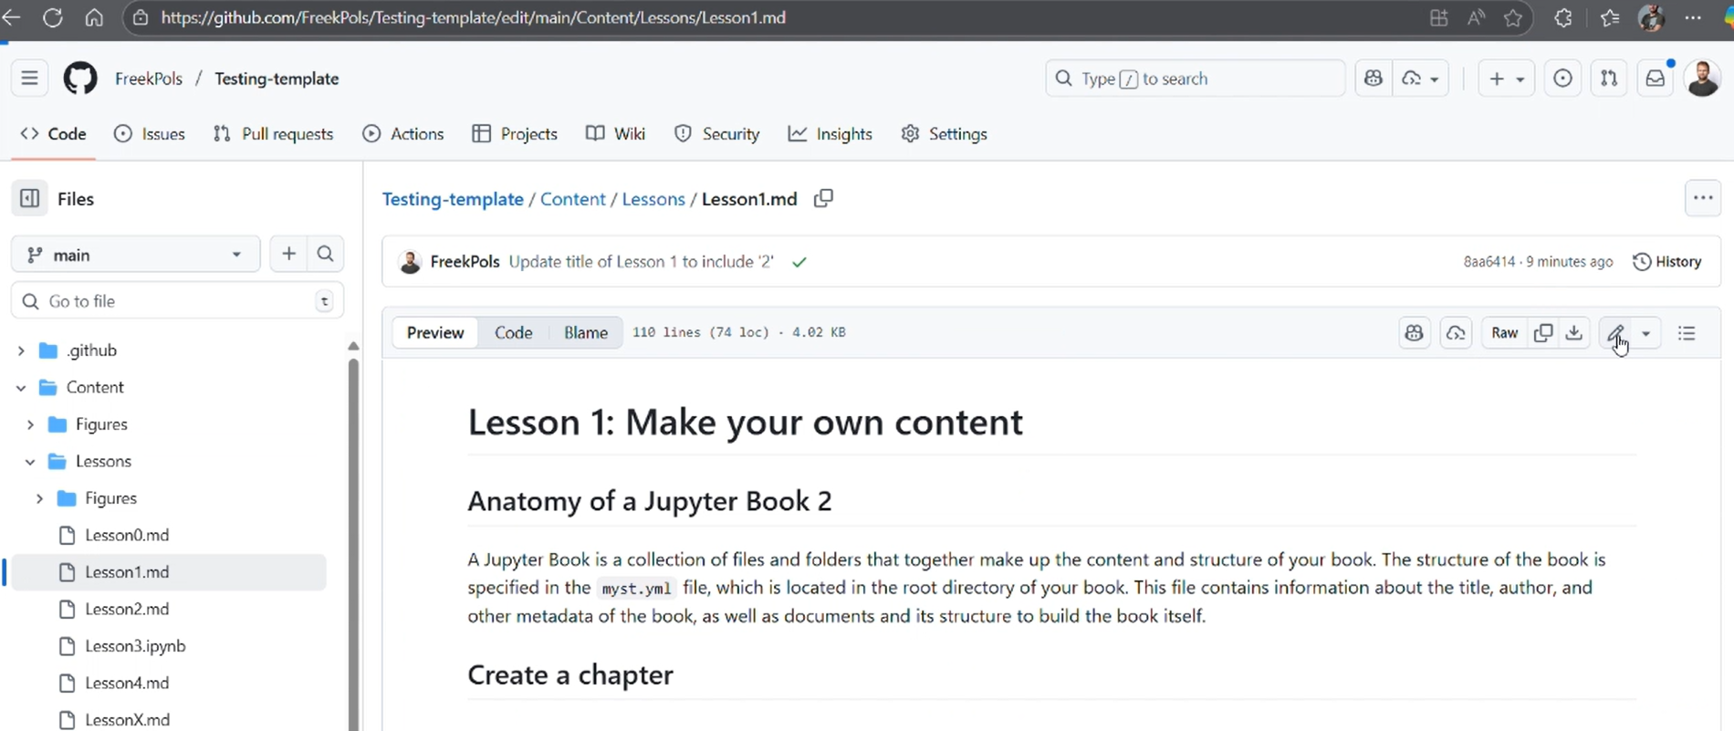View the commit status checkmark
The height and width of the screenshot is (731, 1734).
pyautogui.click(x=799, y=262)
